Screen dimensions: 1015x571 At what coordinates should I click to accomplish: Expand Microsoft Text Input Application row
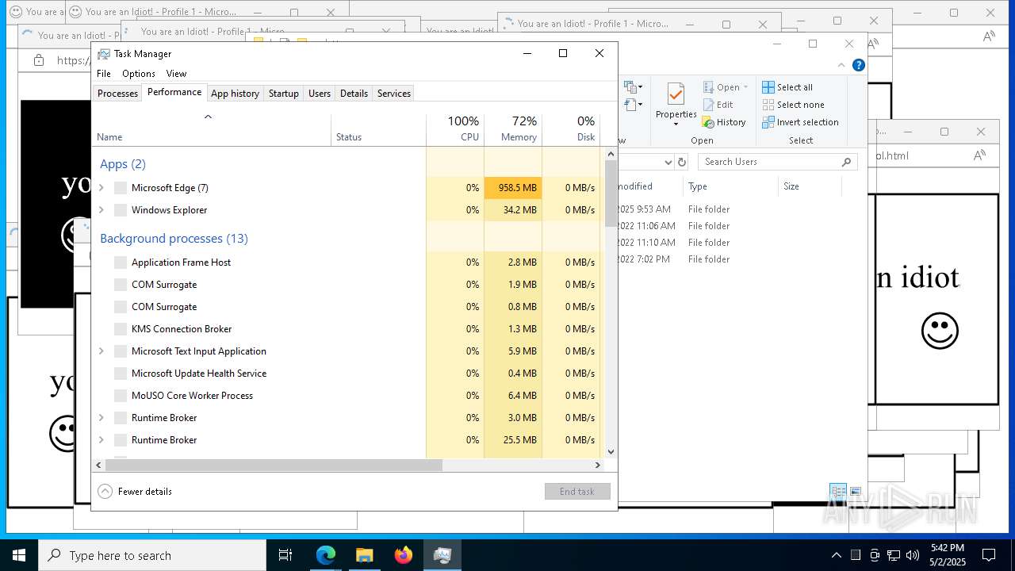pos(101,351)
